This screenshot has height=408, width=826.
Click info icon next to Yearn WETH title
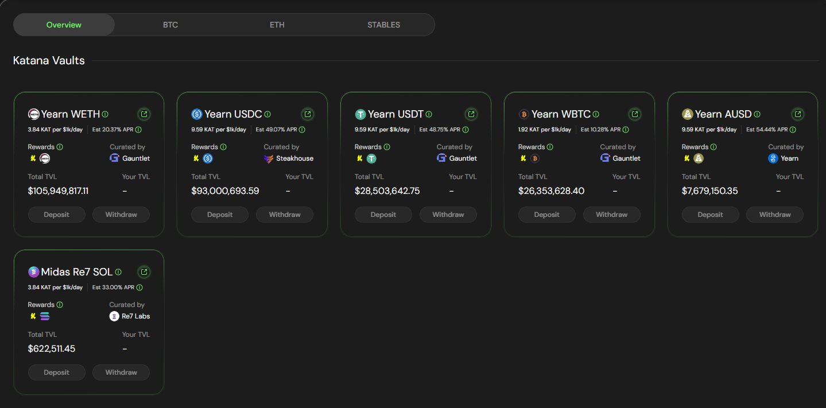[105, 114]
